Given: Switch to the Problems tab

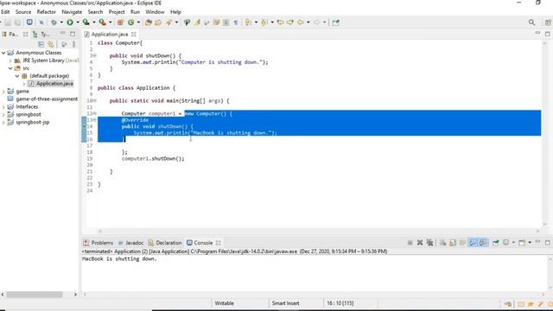Looking at the screenshot, I should tap(99, 243).
